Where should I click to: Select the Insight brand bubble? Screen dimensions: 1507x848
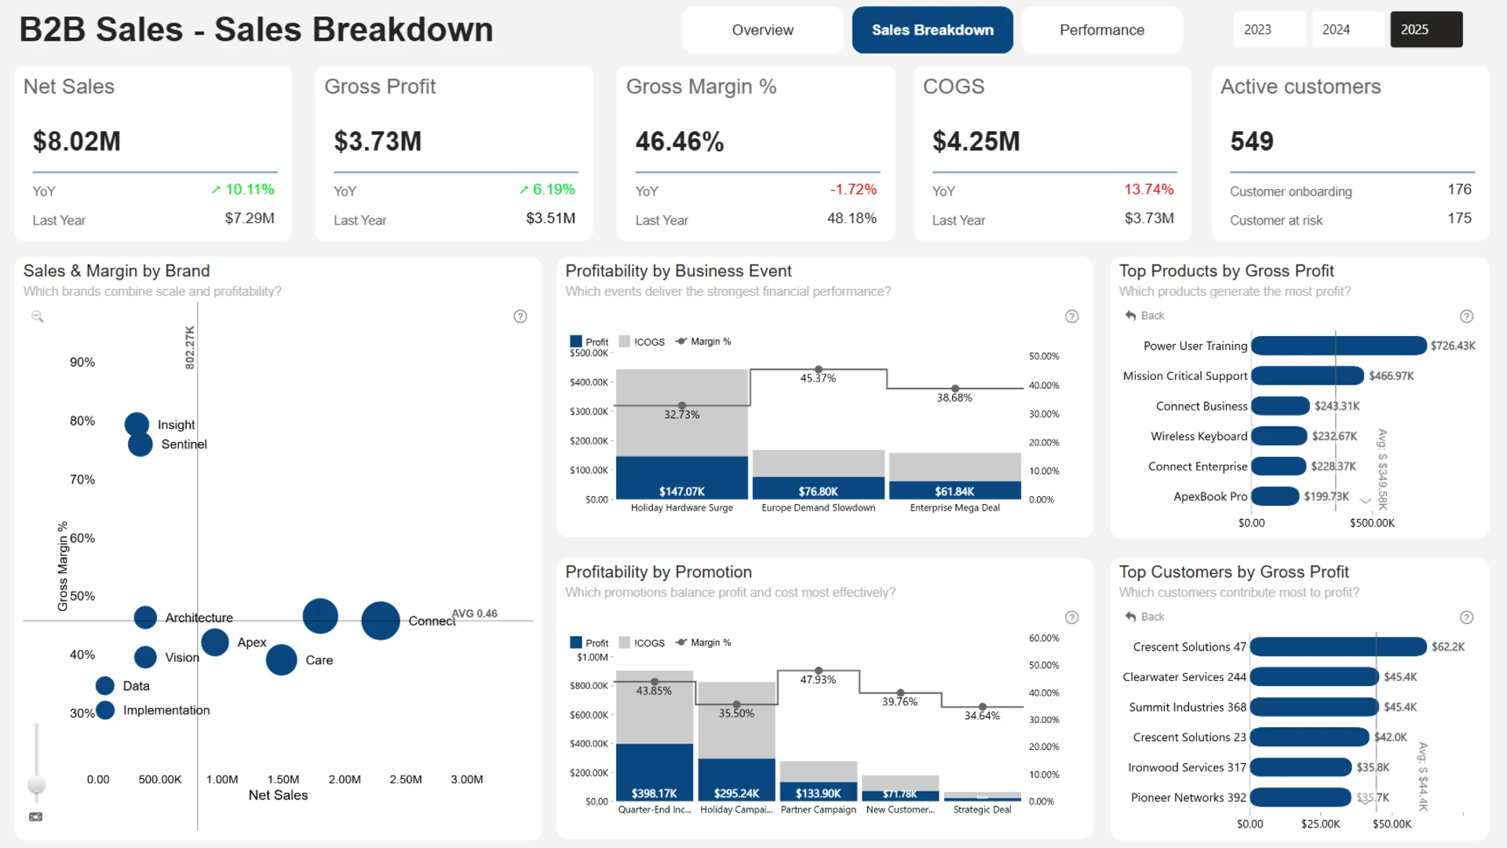click(137, 424)
